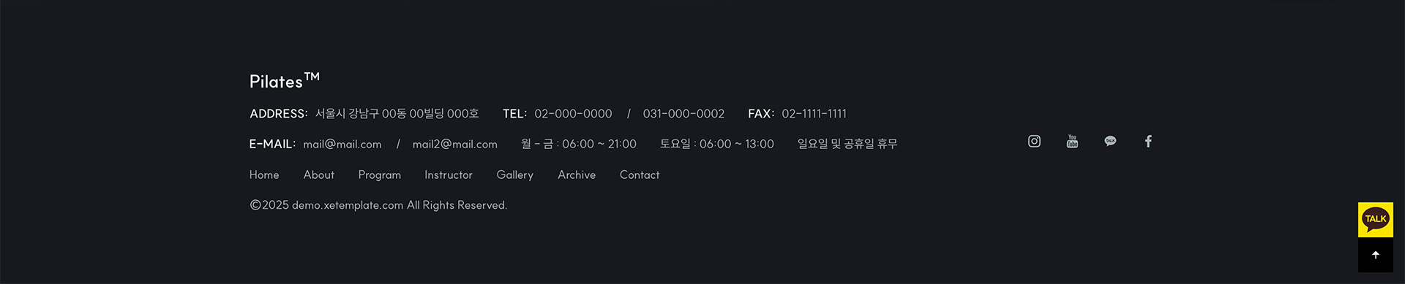Click the yellow KakaoTalk TALK button
The height and width of the screenshot is (284, 1405).
(1376, 220)
